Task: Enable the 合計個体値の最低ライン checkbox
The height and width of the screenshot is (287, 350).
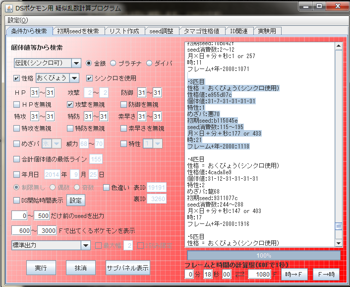Action: [16, 159]
